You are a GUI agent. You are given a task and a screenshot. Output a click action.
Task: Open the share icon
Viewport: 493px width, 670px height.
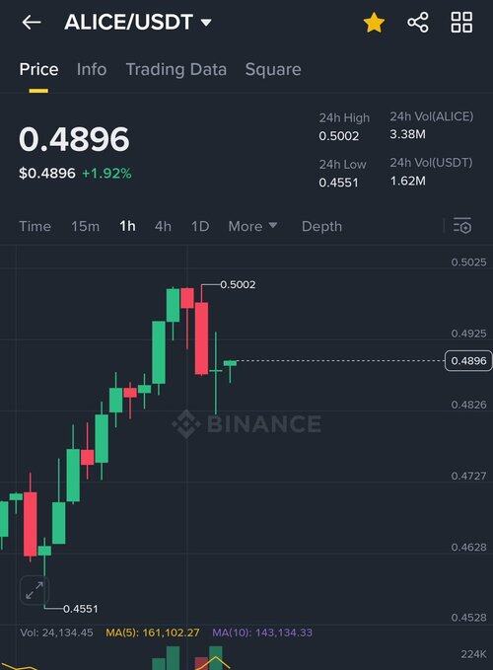pos(418,23)
